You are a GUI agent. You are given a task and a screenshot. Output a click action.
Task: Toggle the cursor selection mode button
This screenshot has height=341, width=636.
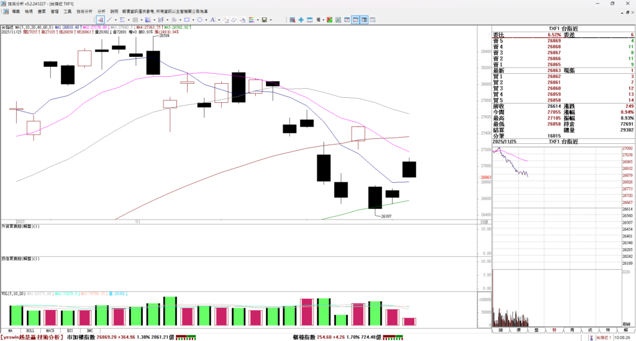click(100, 20)
